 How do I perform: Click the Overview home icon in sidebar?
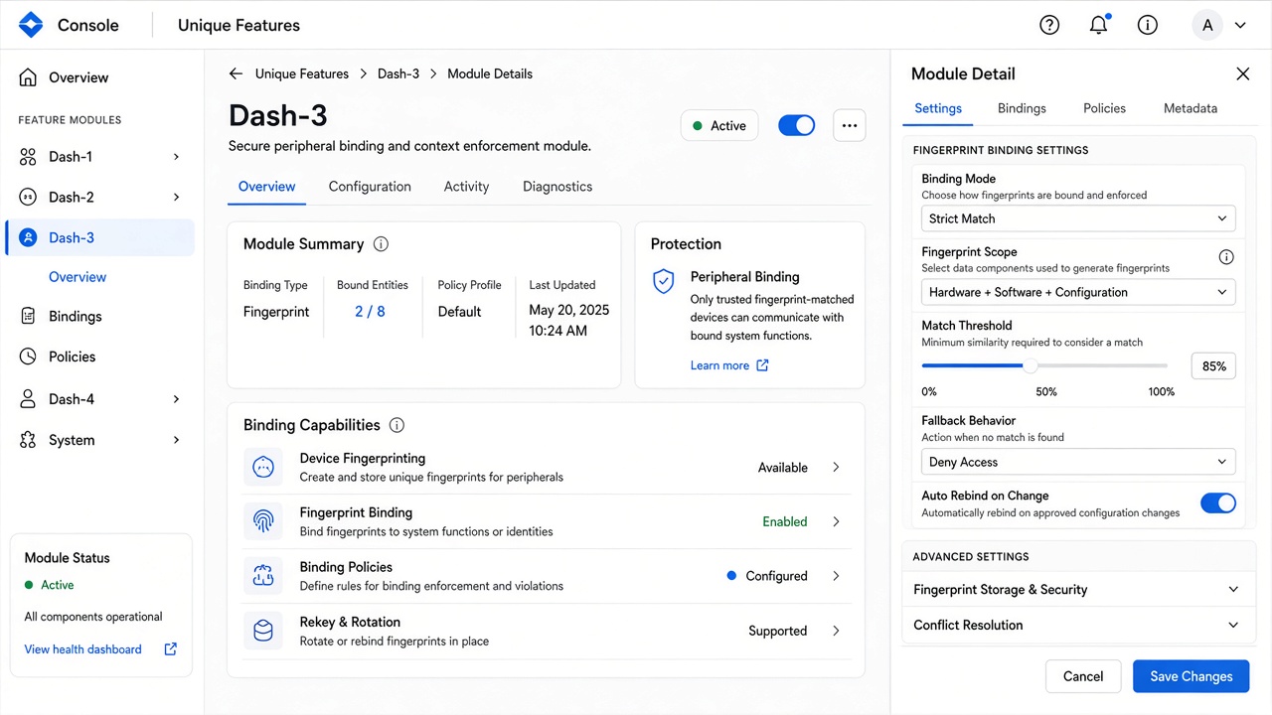tap(28, 77)
